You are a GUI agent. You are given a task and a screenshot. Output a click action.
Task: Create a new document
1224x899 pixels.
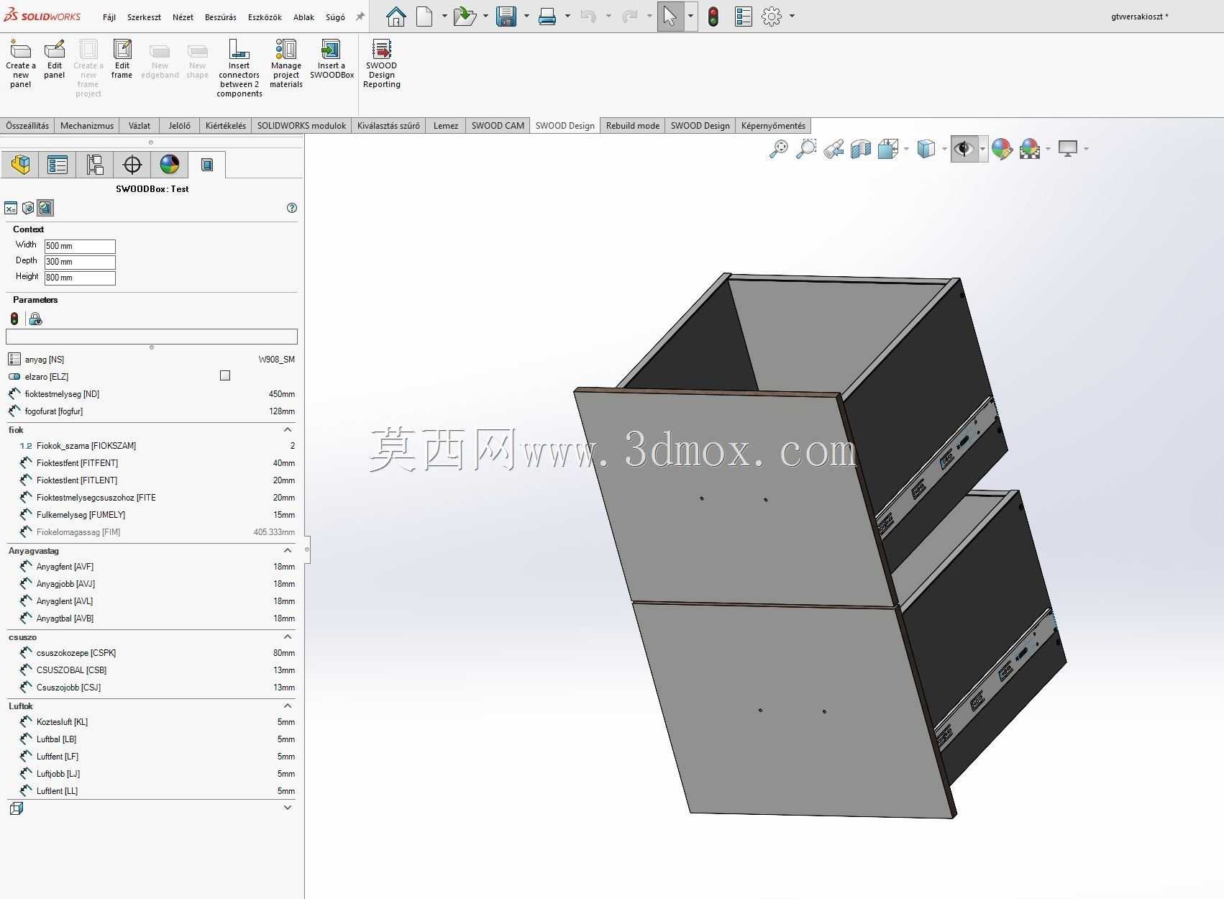coord(425,16)
